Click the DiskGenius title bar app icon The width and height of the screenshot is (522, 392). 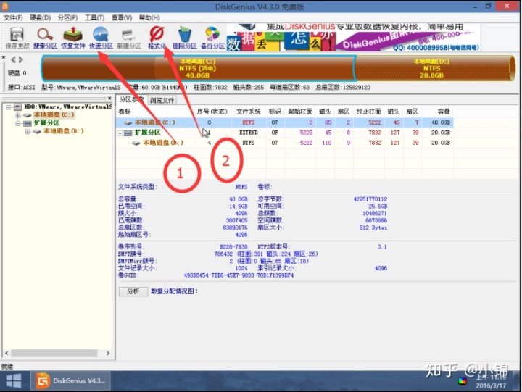5,6
